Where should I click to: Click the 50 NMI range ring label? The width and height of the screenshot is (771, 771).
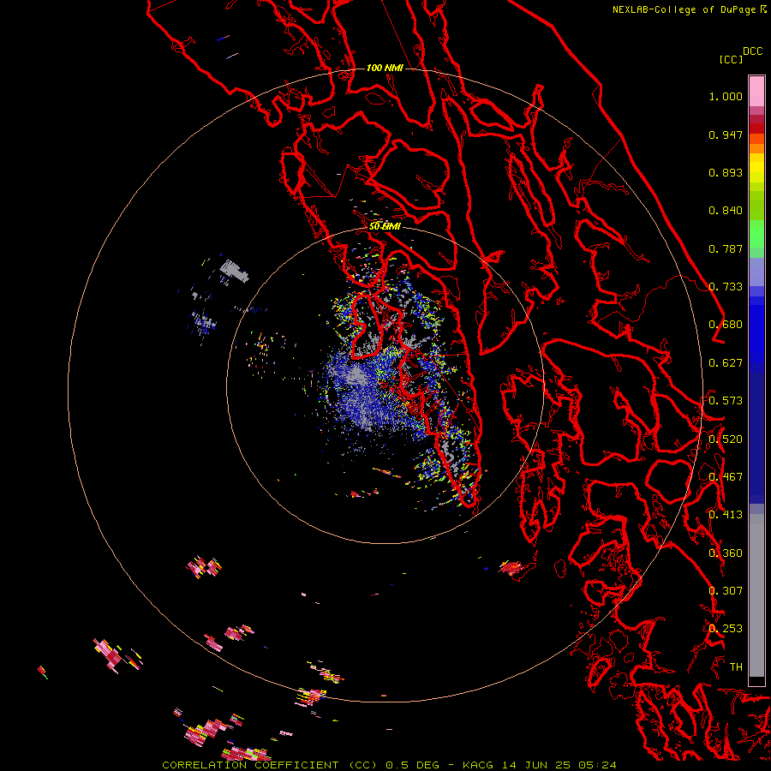point(385,226)
